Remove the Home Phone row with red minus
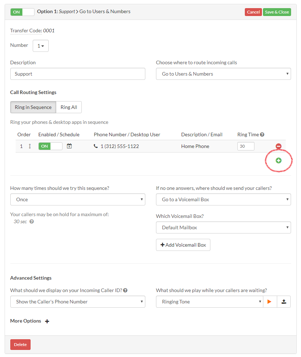Image resolution: width=301 pixels, height=357 pixels. point(279,146)
